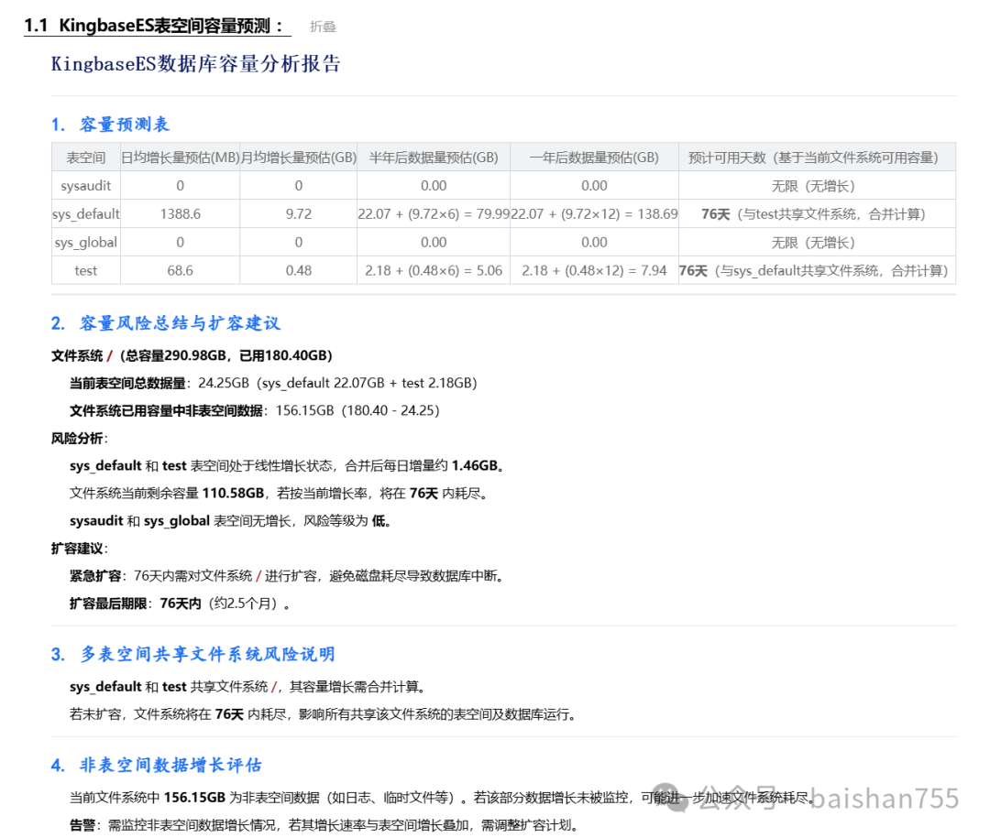
Task: Click sys_global row's 无限（无增长） cell
Action: (817, 243)
